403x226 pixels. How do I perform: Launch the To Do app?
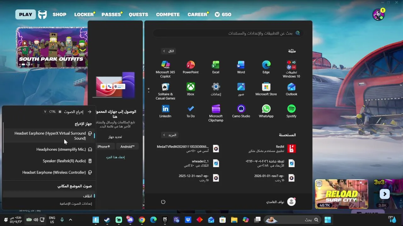click(190, 111)
